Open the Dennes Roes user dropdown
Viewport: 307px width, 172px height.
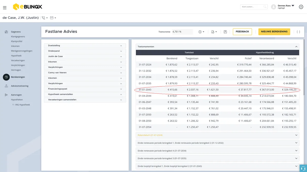tap(293, 6)
